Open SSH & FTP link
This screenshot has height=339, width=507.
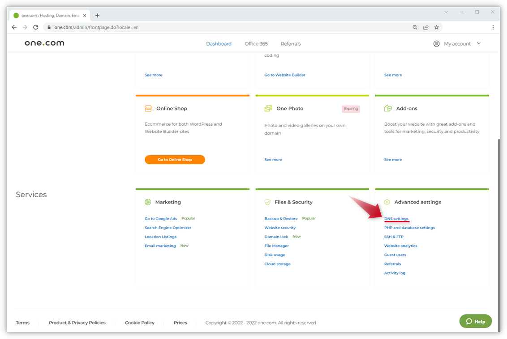(x=394, y=237)
